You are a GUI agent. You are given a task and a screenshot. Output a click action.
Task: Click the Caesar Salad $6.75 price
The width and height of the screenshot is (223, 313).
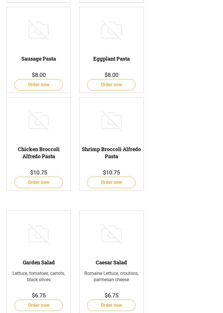[111, 295]
